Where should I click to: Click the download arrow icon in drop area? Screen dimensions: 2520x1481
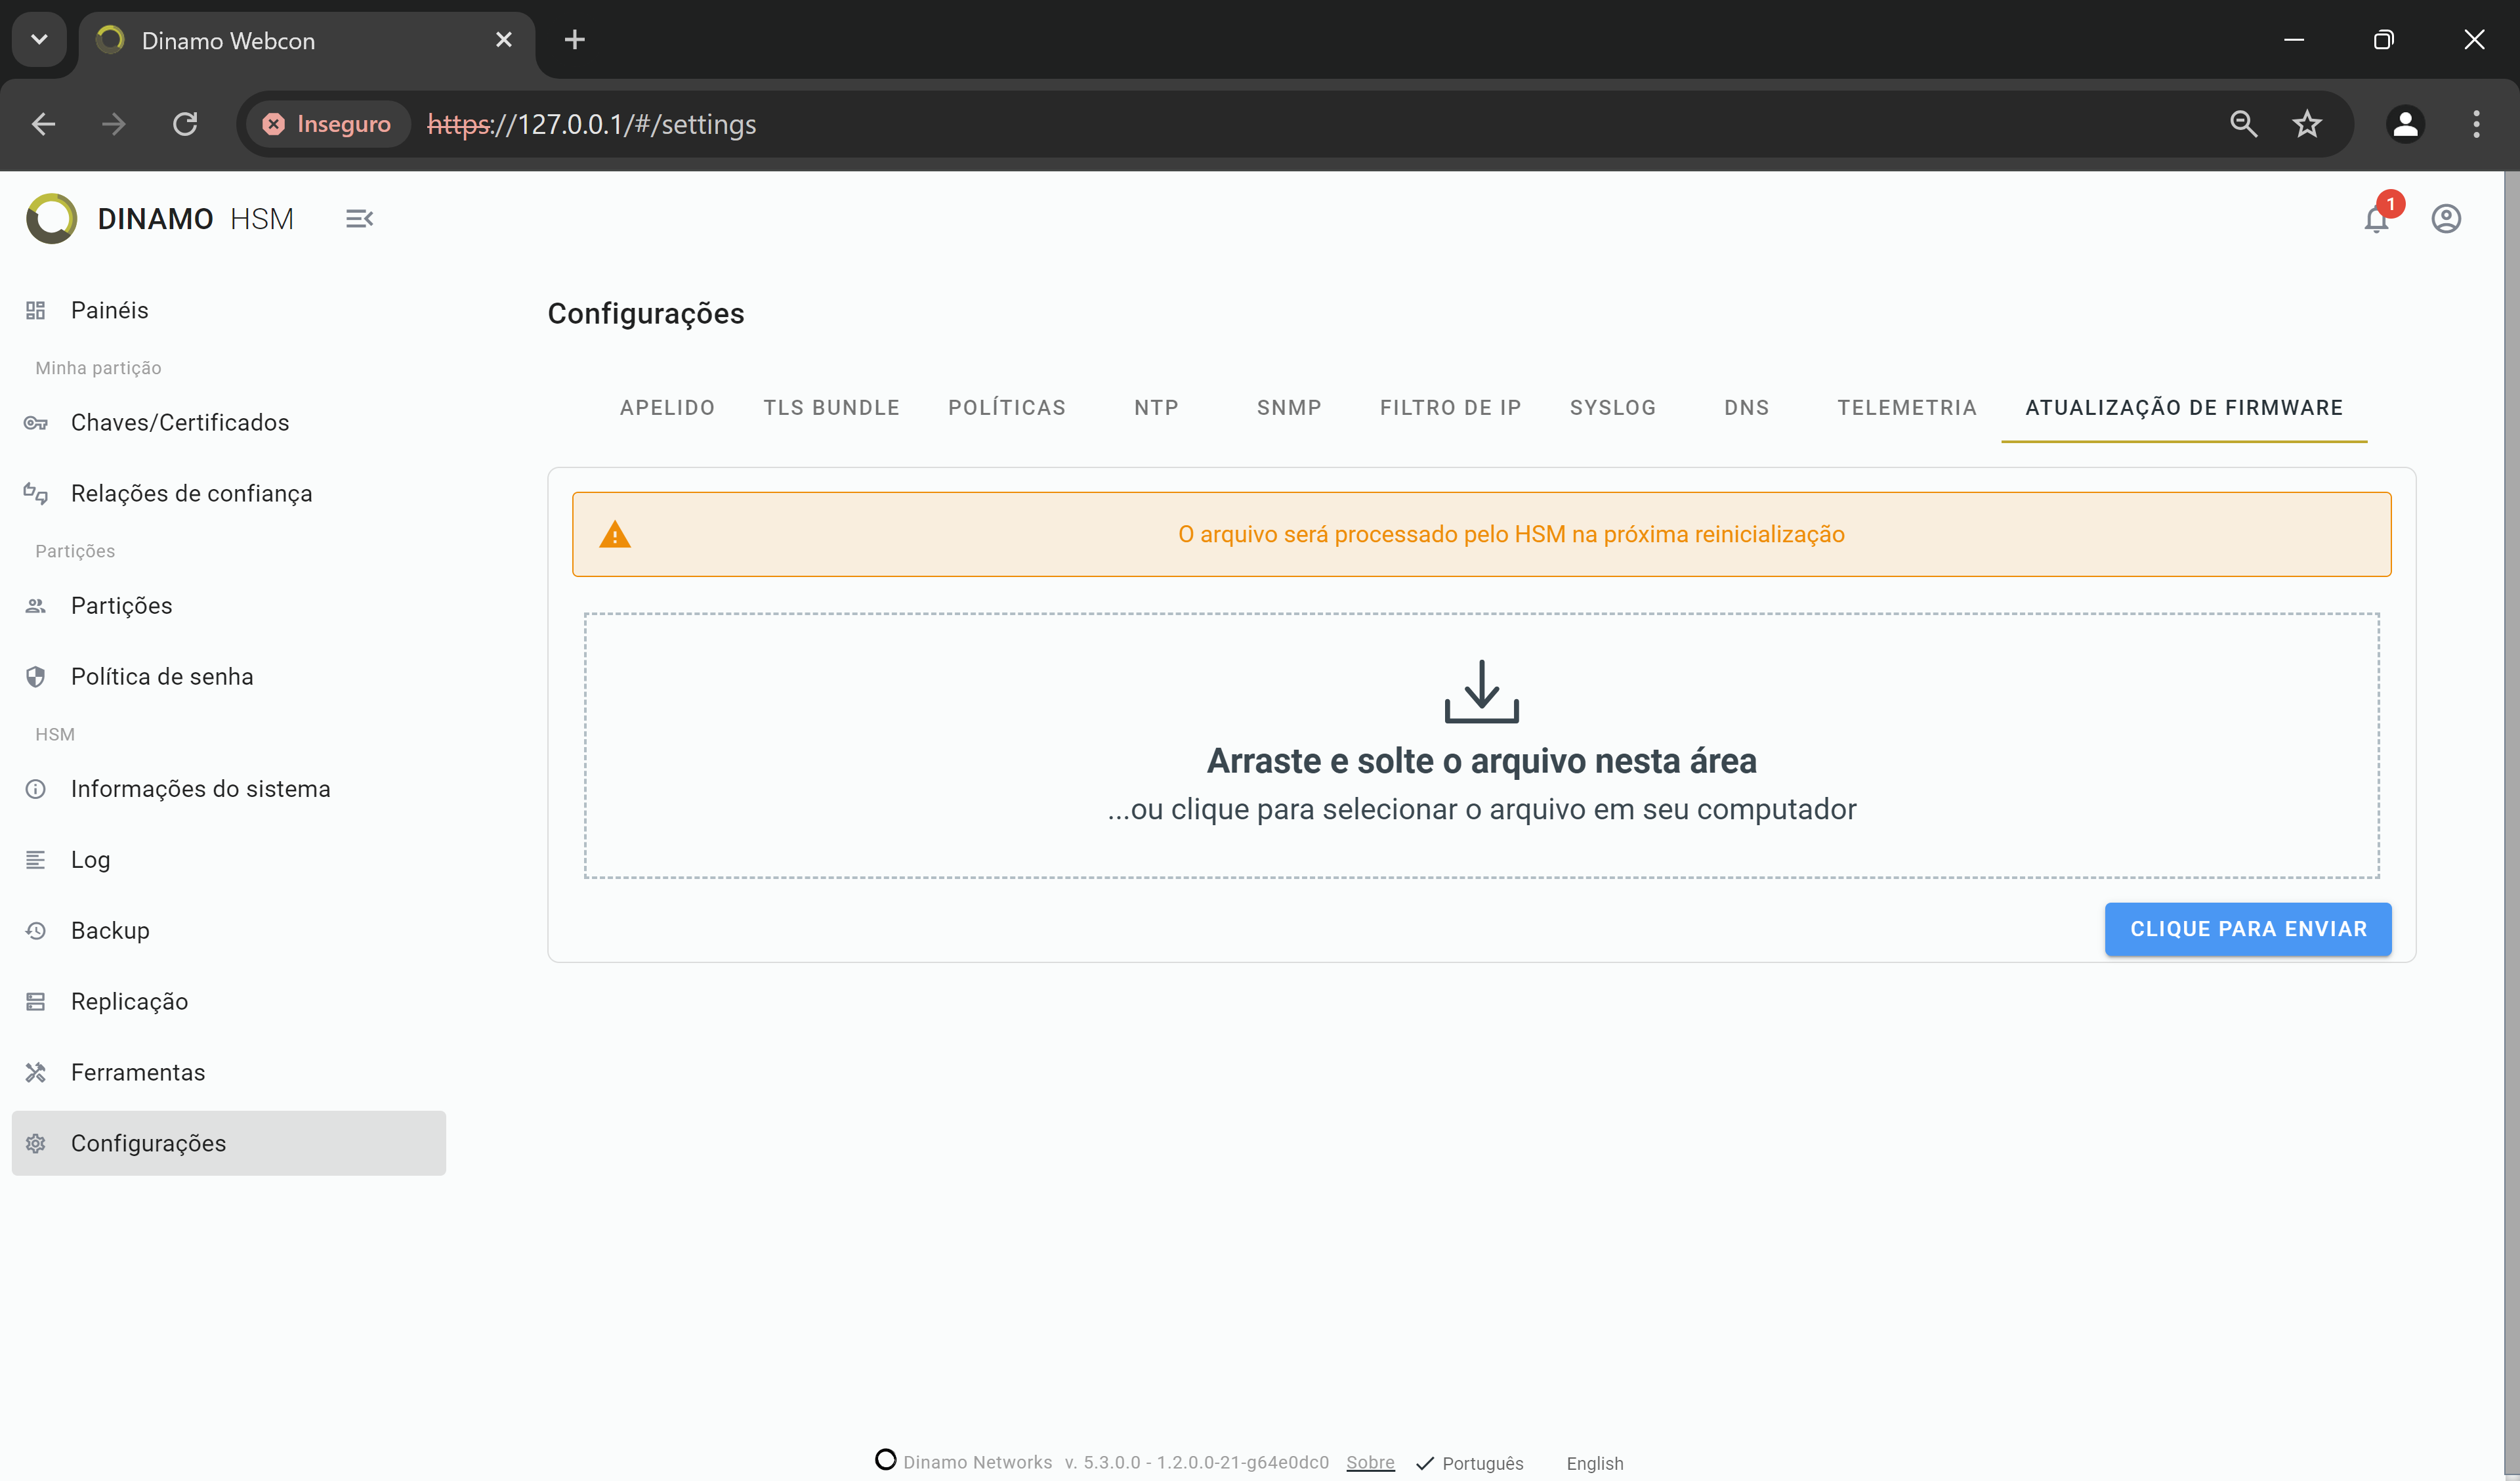coord(1482,691)
